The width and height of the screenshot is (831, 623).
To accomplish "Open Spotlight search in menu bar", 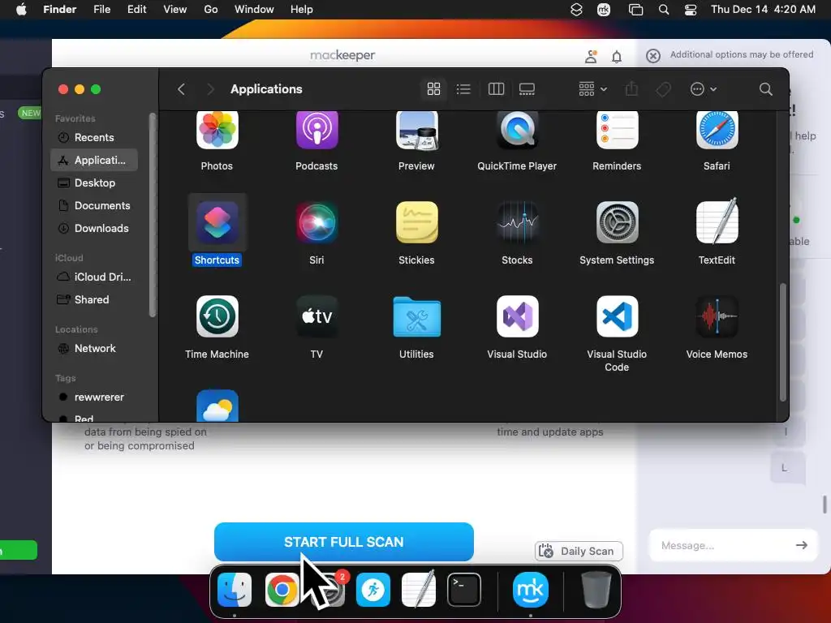I will click(664, 10).
